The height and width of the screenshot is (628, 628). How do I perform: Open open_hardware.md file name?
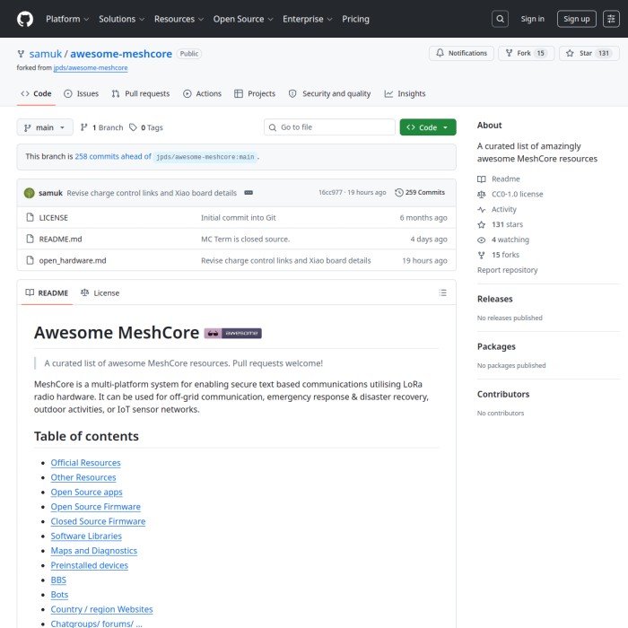click(73, 260)
